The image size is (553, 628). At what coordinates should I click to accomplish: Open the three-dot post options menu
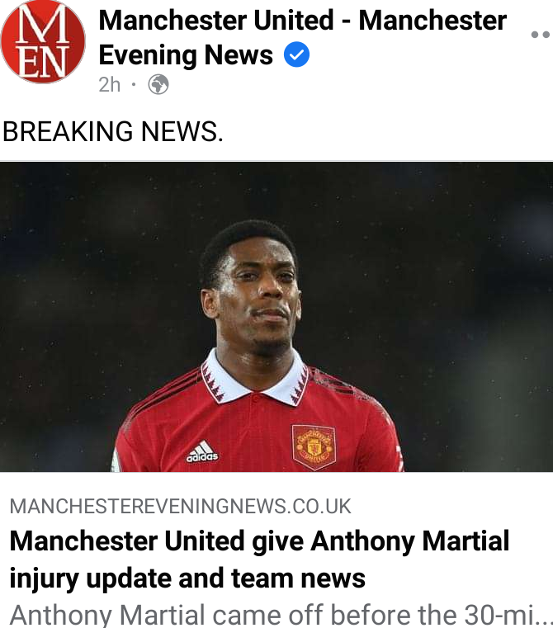(x=541, y=35)
